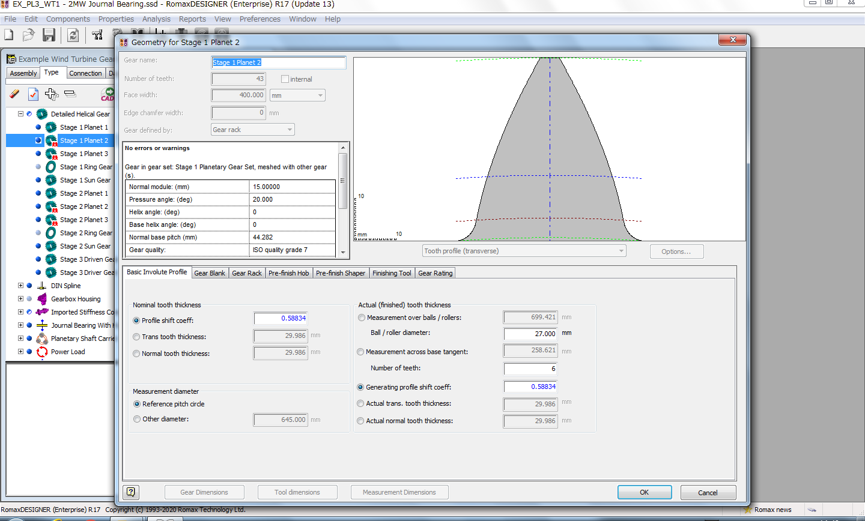Open the Pre-finish Hob tab
Image resolution: width=865 pixels, height=521 pixels.
288,273
